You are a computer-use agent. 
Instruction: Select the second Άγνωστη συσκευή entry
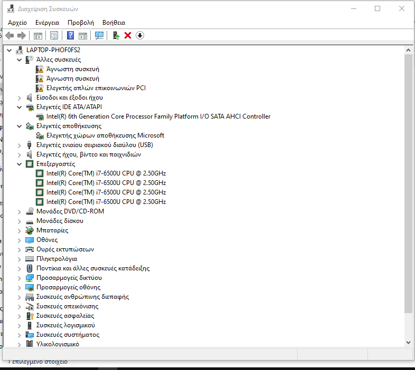tap(73, 79)
